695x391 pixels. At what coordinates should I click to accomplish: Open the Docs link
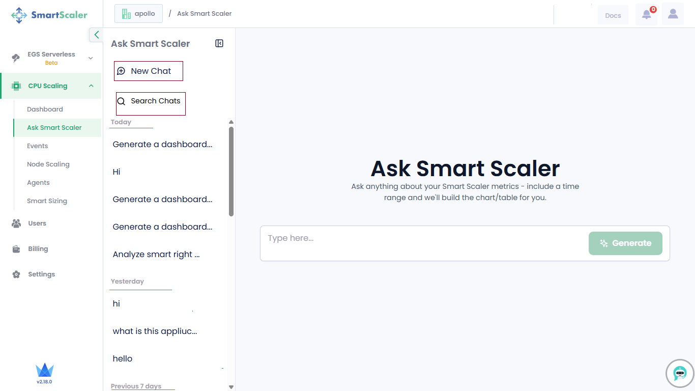pos(613,15)
